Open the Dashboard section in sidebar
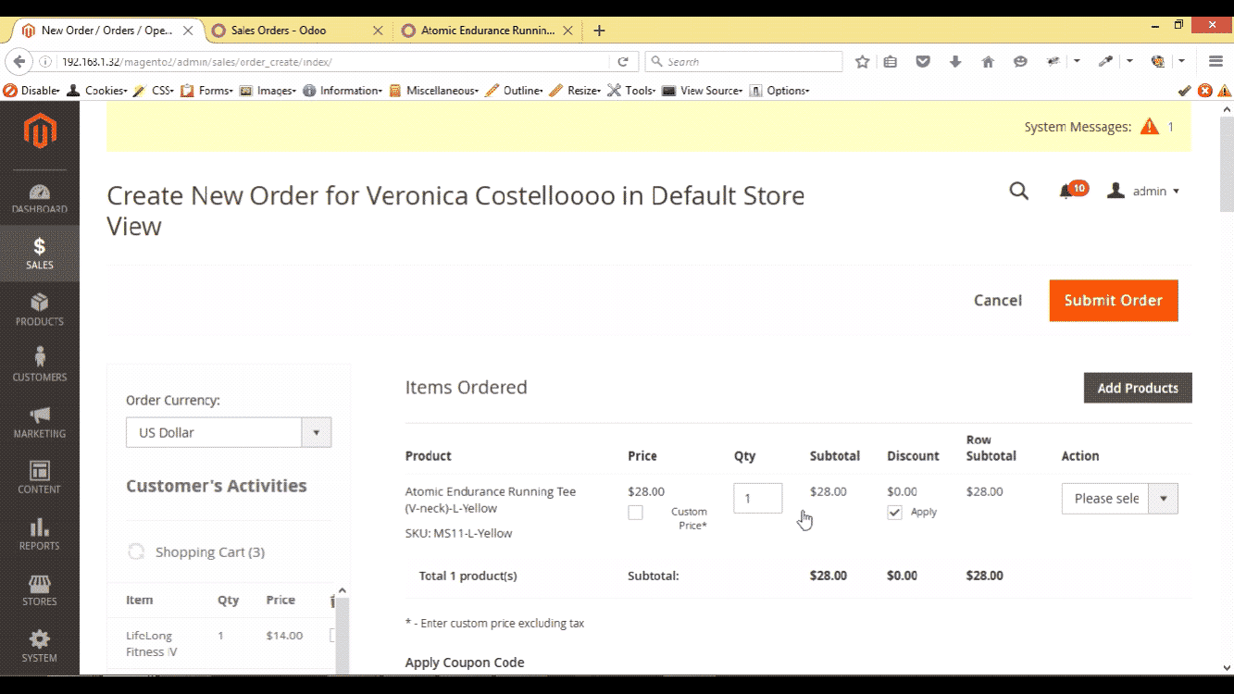 tap(40, 199)
